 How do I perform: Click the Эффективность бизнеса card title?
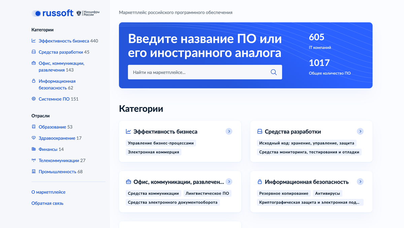click(x=165, y=131)
